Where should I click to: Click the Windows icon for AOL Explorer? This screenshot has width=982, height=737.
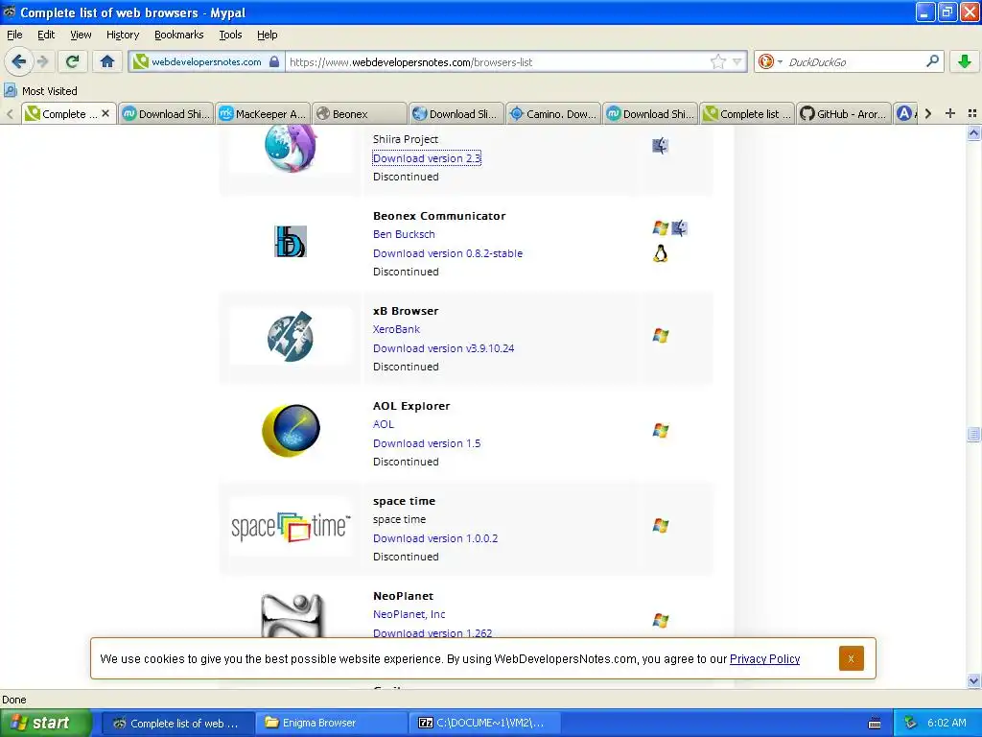coord(660,431)
